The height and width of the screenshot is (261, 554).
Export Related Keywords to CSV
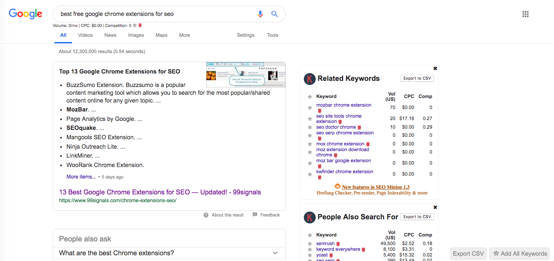click(417, 78)
